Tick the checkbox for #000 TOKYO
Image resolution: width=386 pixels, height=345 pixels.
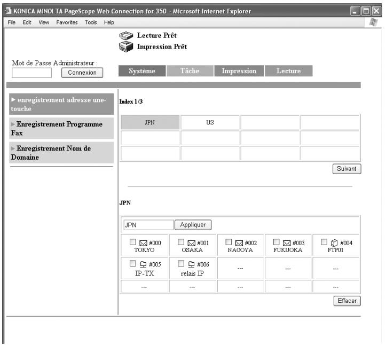[133, 242]
